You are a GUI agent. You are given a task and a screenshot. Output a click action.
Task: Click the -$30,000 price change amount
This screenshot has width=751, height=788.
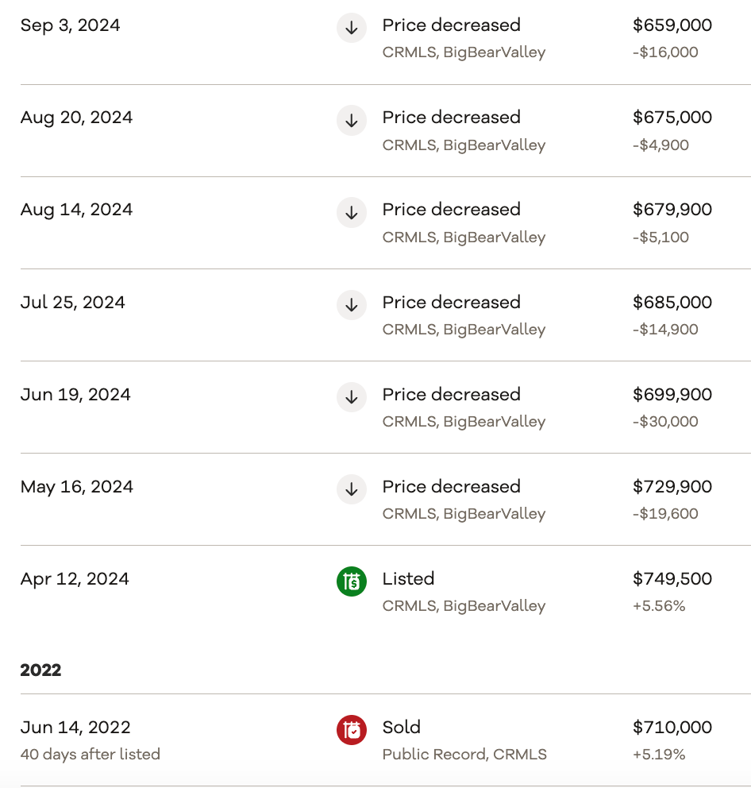pos(665,422)
